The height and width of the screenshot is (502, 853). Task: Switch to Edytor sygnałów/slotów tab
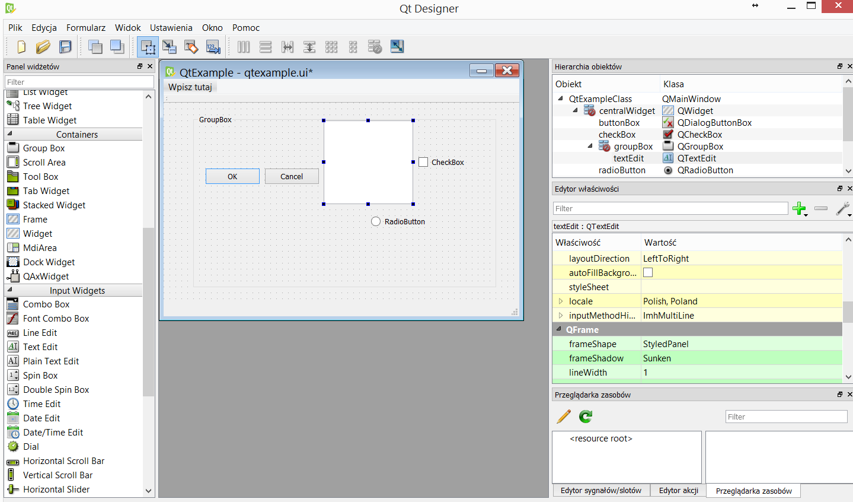click(601, 490)
